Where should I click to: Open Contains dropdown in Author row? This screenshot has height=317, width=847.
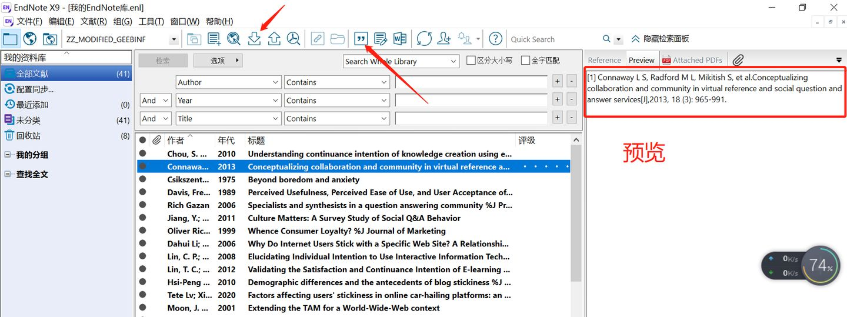337,82
